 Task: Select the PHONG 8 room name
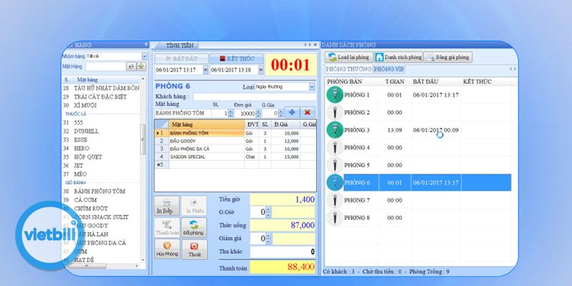point(357,217)
